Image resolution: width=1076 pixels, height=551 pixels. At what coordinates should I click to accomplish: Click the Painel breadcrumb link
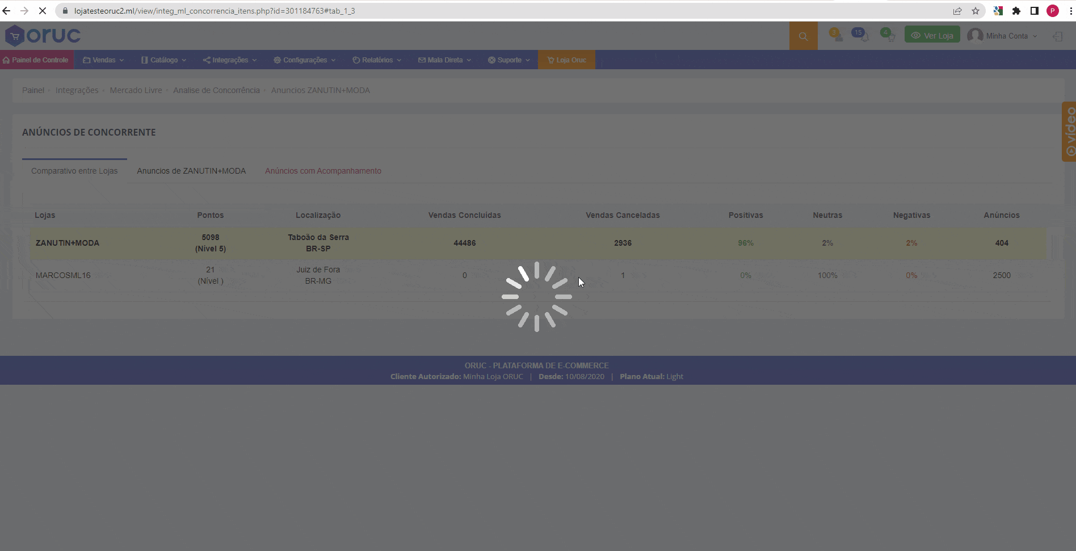click(33, 90)
